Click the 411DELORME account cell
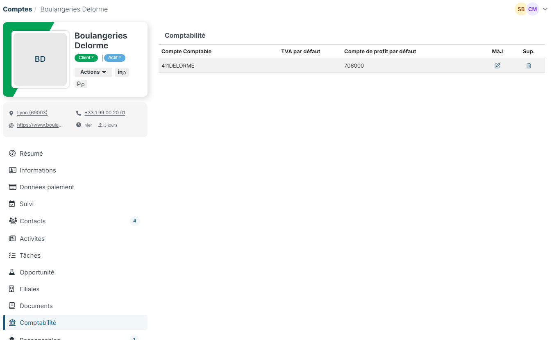Screen dimensions: 554x340 178,66
